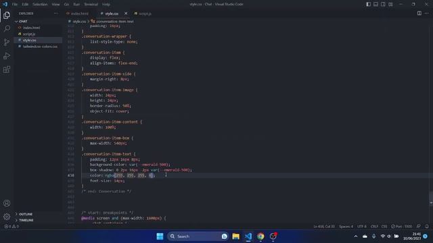Open the Terminal menu

[91, 4]
